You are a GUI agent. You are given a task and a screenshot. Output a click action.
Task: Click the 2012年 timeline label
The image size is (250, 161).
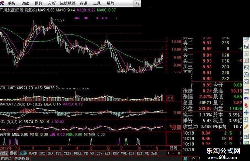(6, 148)
